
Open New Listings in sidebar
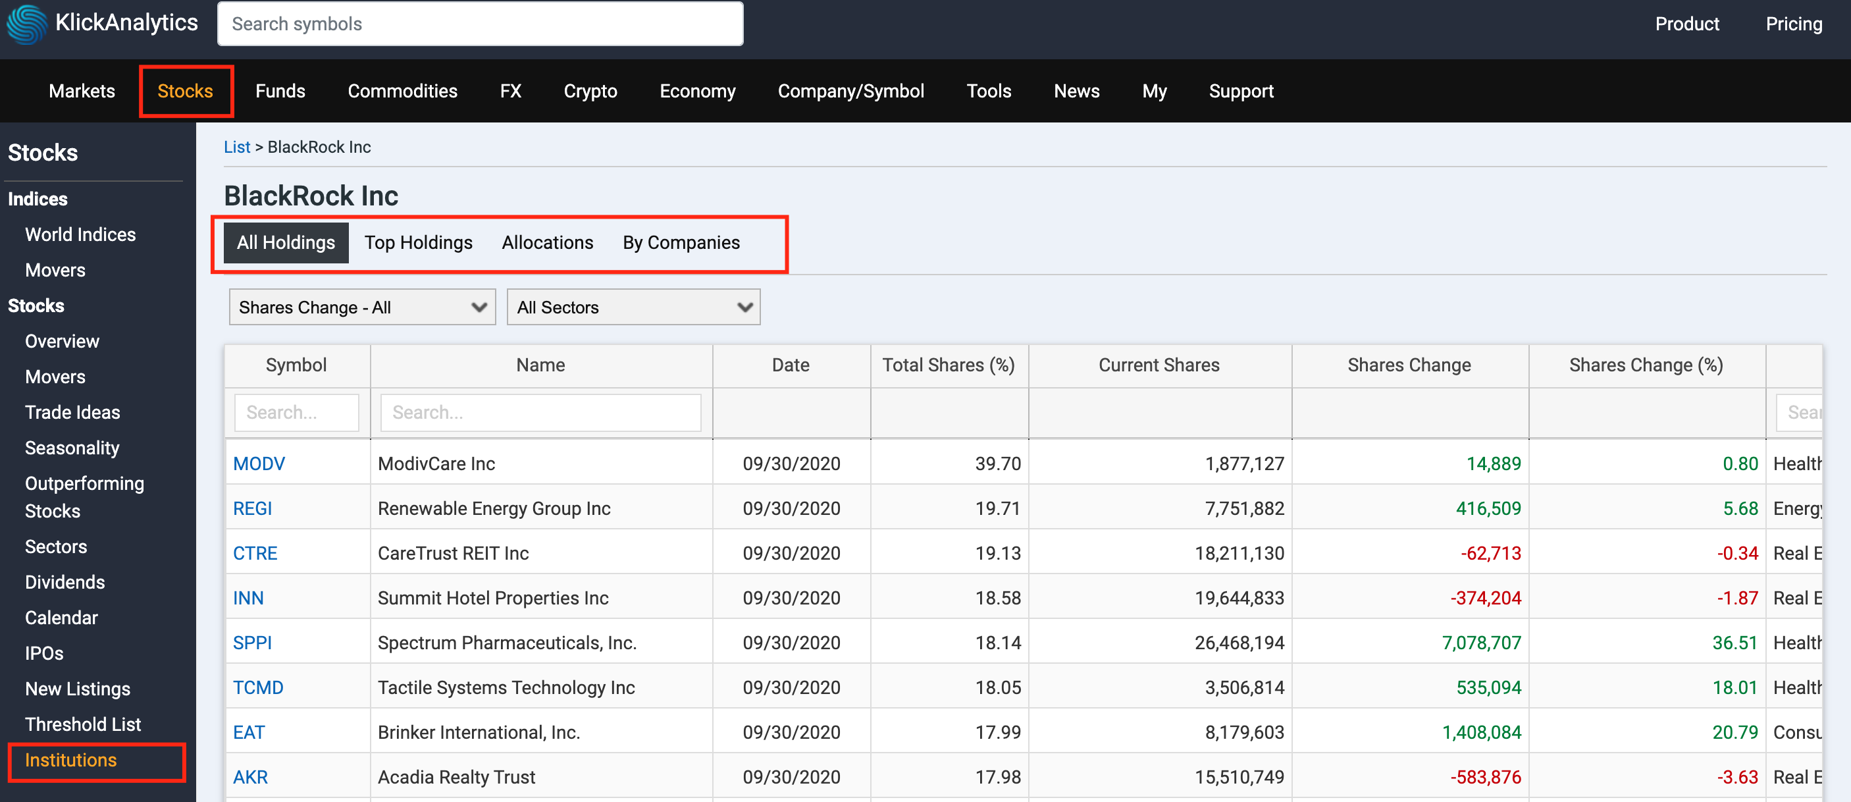coord(78,689)
